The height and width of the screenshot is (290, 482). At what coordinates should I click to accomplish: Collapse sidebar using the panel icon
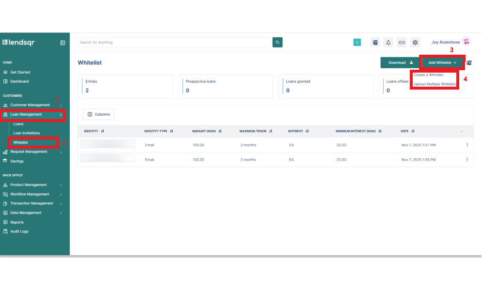coord(62,43)
